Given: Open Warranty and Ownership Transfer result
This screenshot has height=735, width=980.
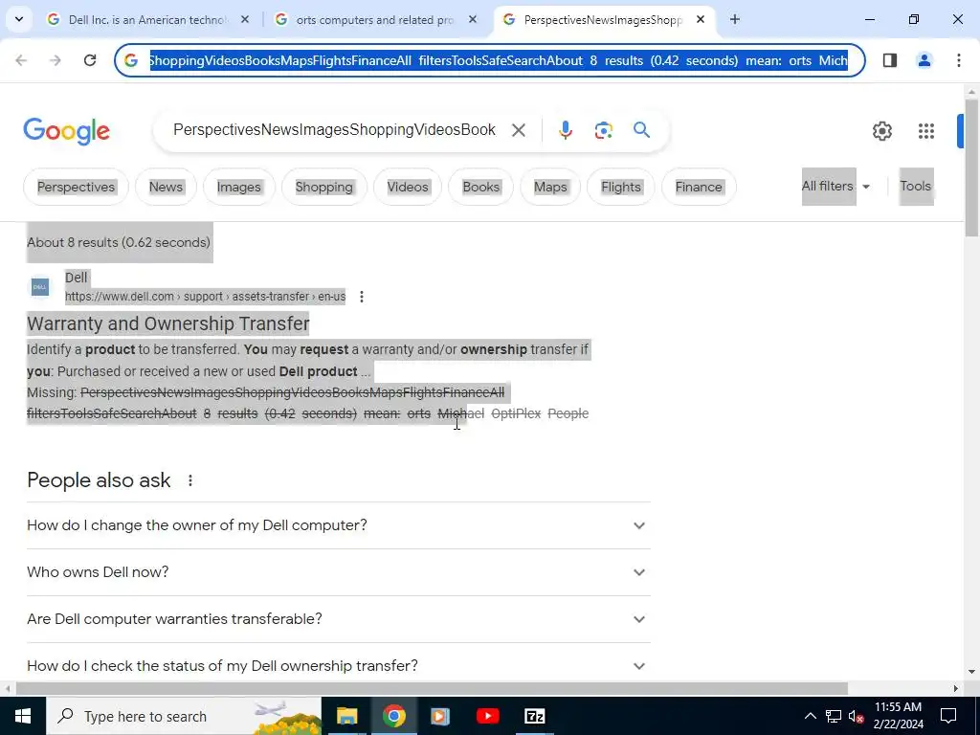Looking at the screenshot, I should 168,323.
